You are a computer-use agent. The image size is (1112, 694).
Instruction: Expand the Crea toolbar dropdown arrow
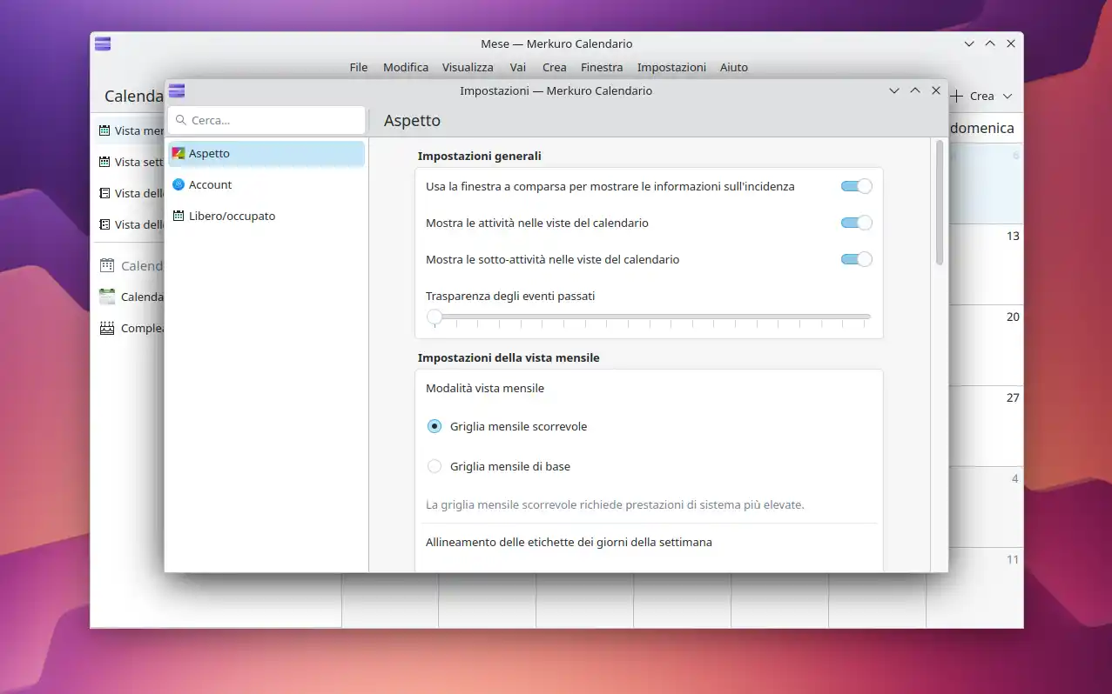click(1008, 96)
